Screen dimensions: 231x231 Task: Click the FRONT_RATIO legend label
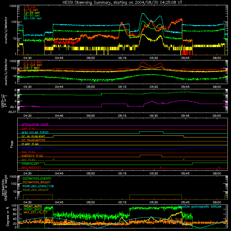33,206
